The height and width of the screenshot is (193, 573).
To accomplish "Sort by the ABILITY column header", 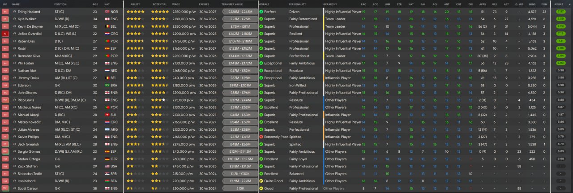I will (x=135, y=4).
